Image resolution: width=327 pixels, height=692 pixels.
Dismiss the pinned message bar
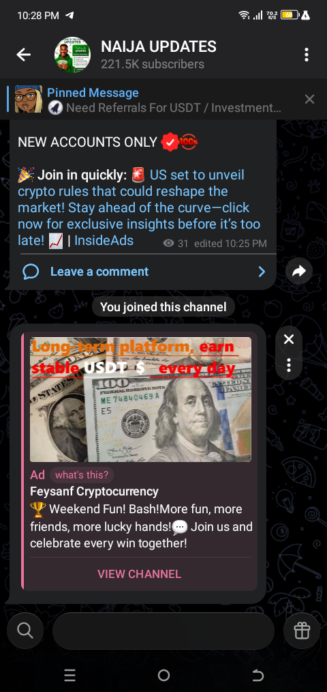(309, 100)
